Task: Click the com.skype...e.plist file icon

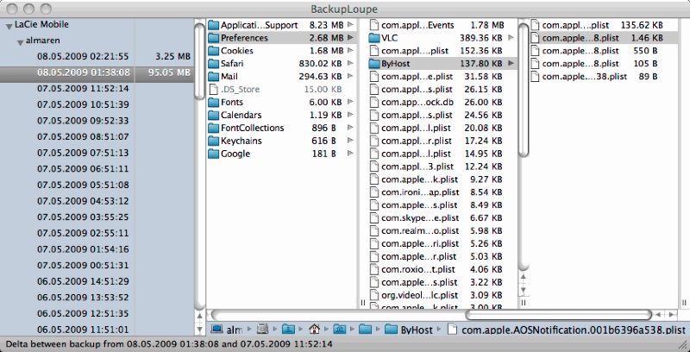Action: (374, 217)
